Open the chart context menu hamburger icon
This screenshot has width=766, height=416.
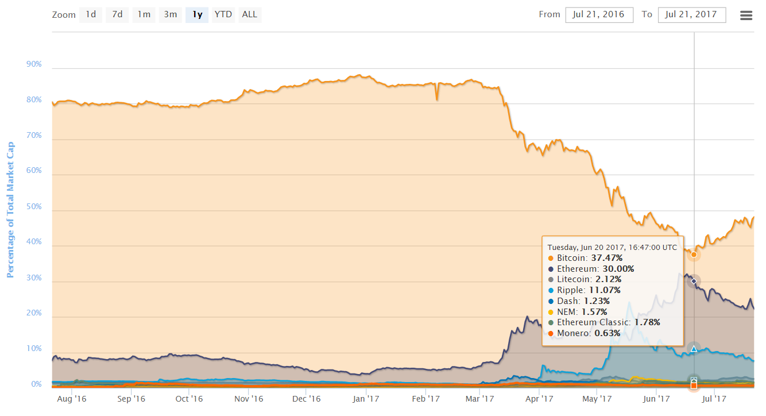pos(746,16)
